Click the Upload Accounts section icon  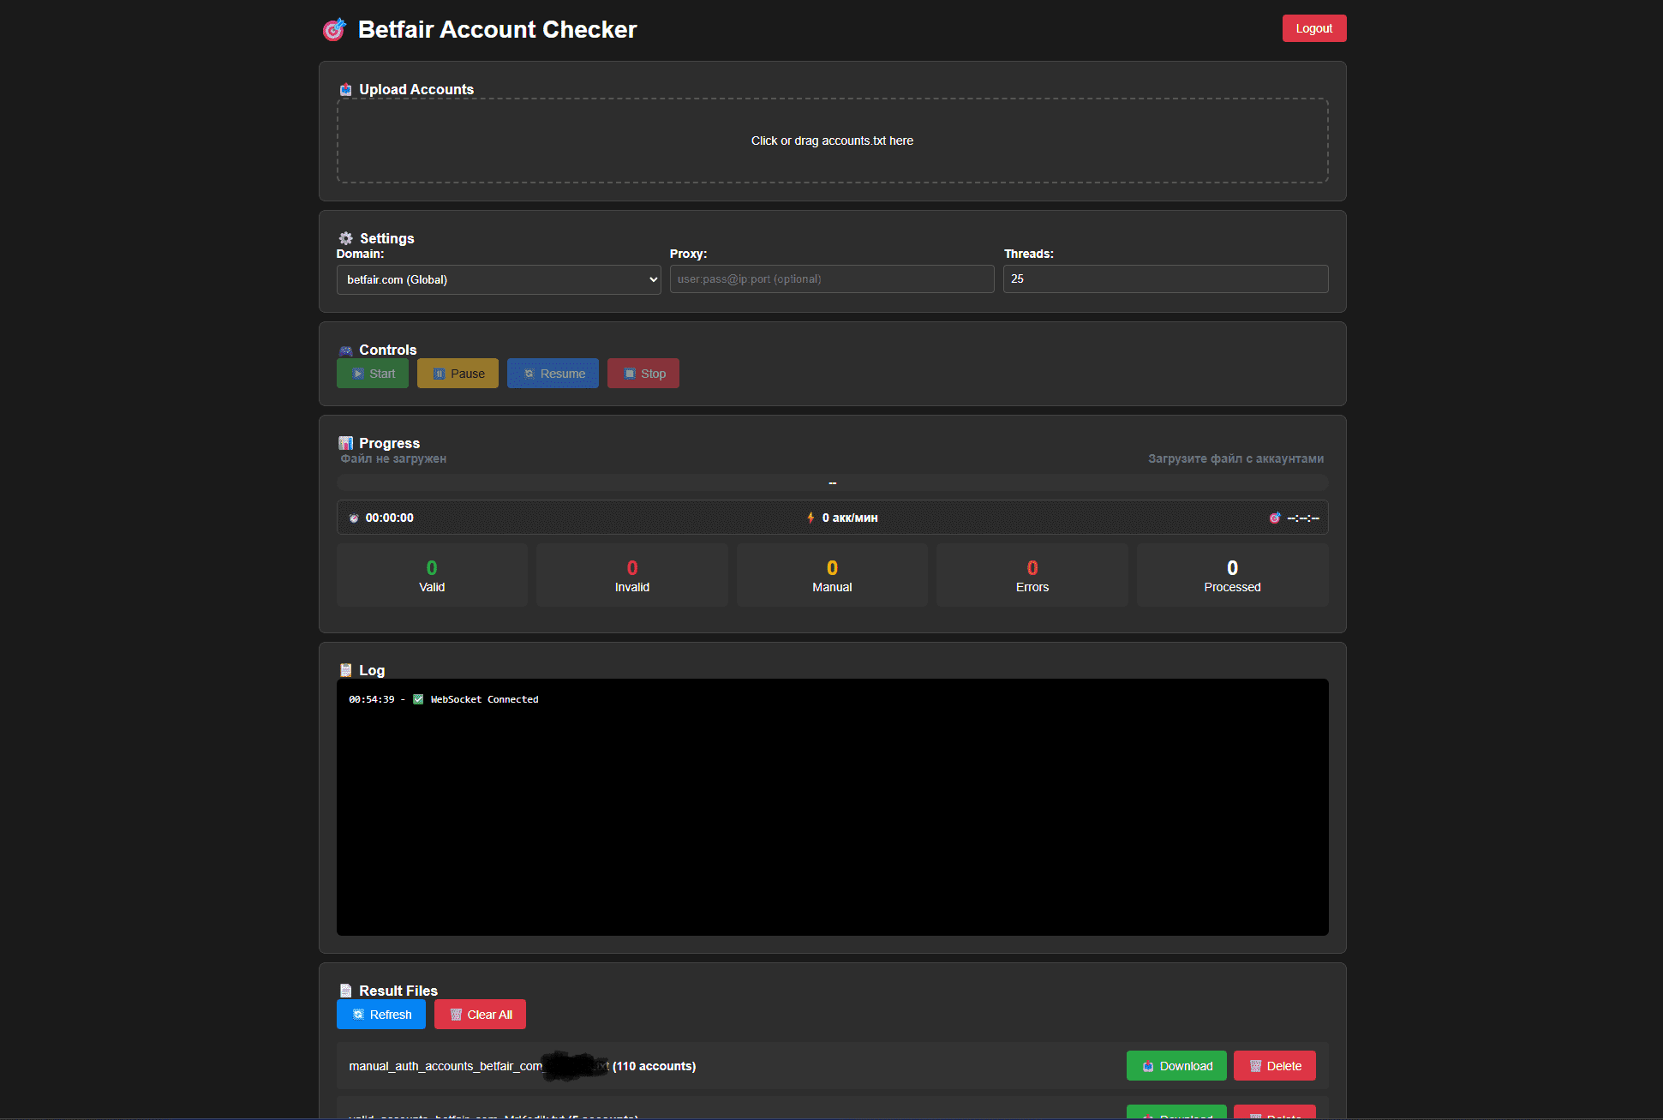coord(346,89)
